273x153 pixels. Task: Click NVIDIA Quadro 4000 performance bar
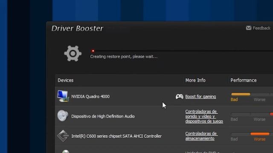click(252, 94)
